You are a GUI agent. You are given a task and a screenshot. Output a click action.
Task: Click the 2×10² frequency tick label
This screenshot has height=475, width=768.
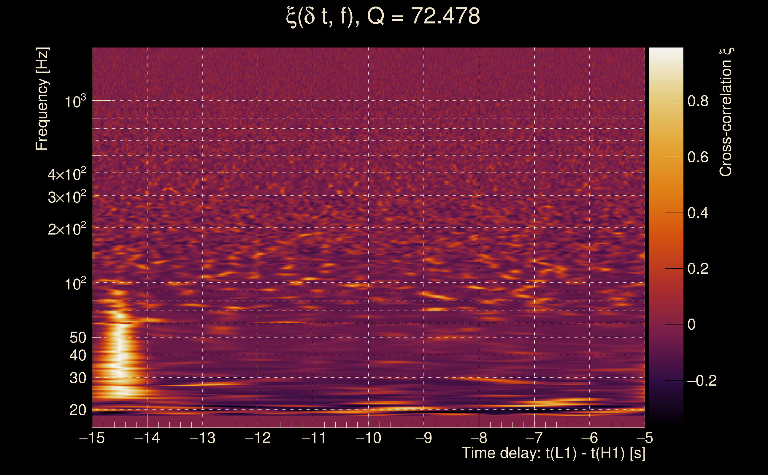(x=66, y=229)
